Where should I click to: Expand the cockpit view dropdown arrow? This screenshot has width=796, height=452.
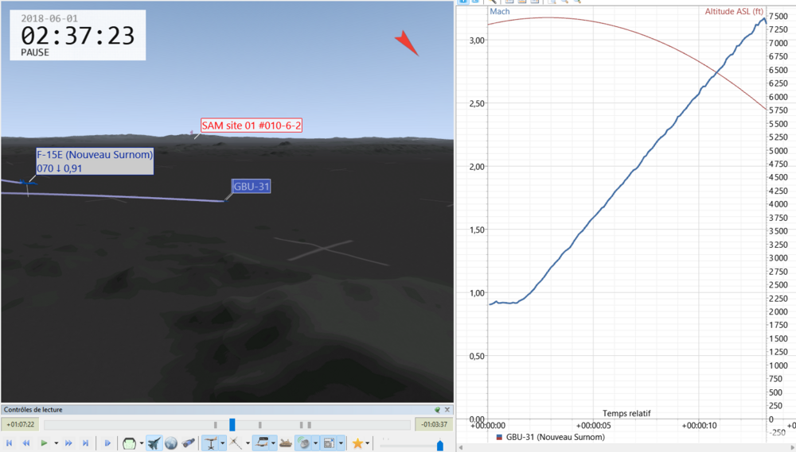coord(142,443)
